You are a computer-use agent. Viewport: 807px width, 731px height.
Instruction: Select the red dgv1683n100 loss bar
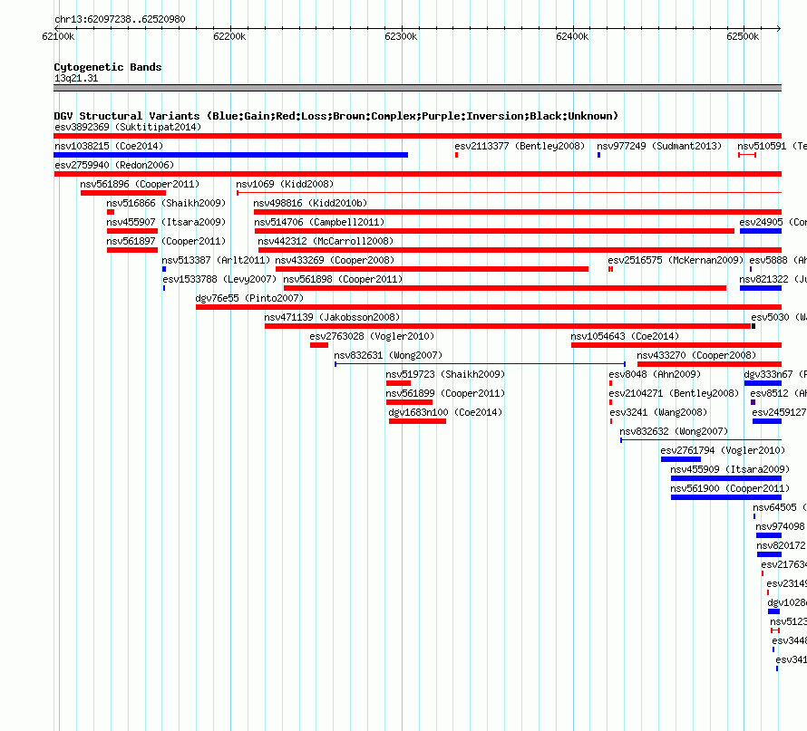pos(417,421)
